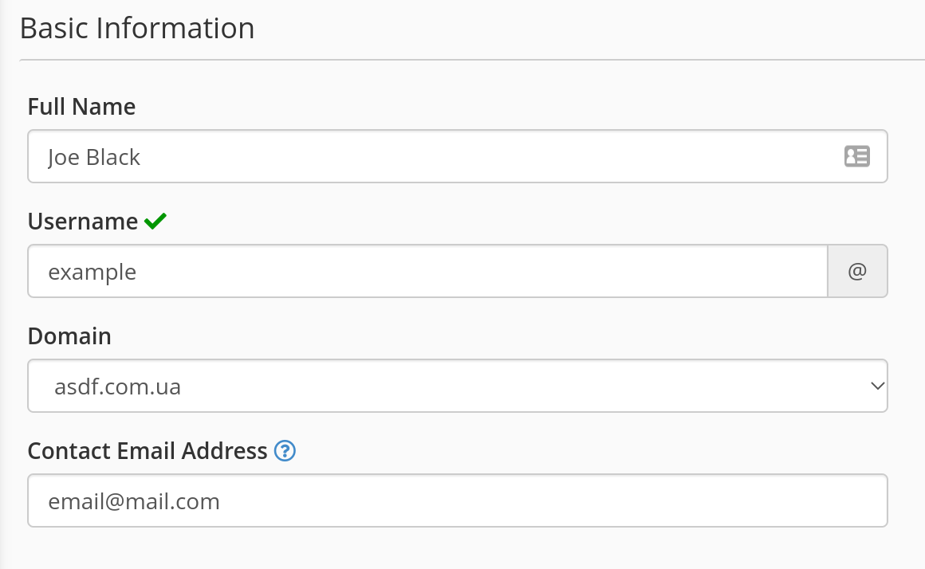
Task: Click the Domain label
Action: pyautogui.click(x=69, y=336)
